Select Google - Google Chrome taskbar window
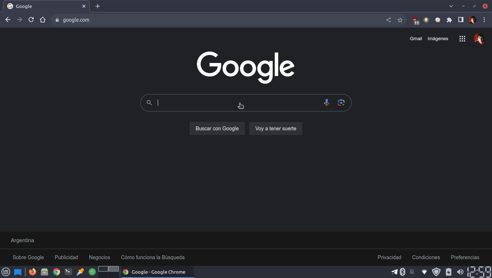This screenshot has height=278, width=492. tap(158, 272)
